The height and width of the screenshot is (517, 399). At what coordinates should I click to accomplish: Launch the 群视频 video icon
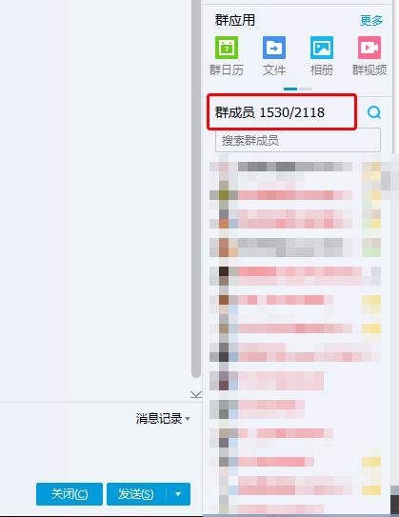click(x=369, y=48)
